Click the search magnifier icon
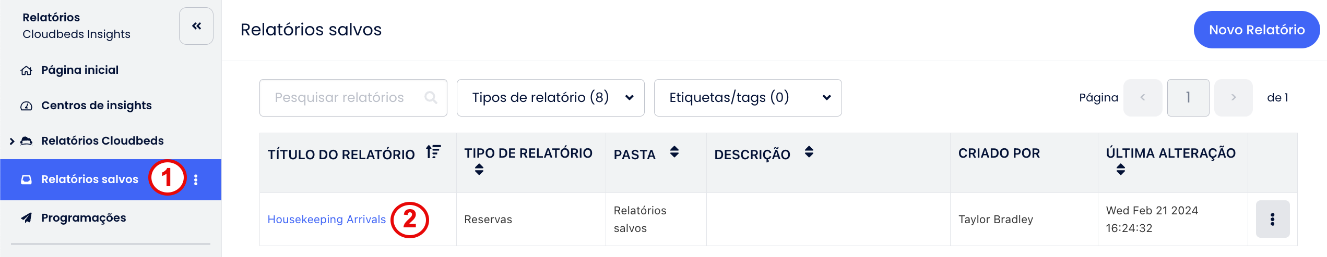Viewport: 1327px width, 257px height. (x=431, y=97)
